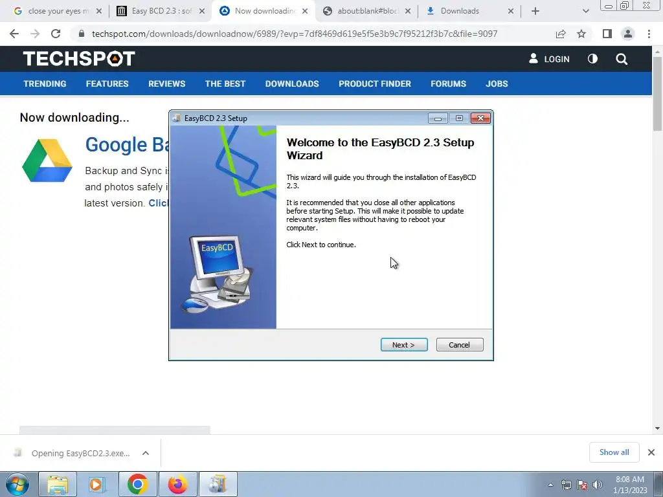Expand EasyBCD2.3.exe download options arrow
The height and width of the screenshot is (497, 663).
pyautogui.click(x=146, y=453)
